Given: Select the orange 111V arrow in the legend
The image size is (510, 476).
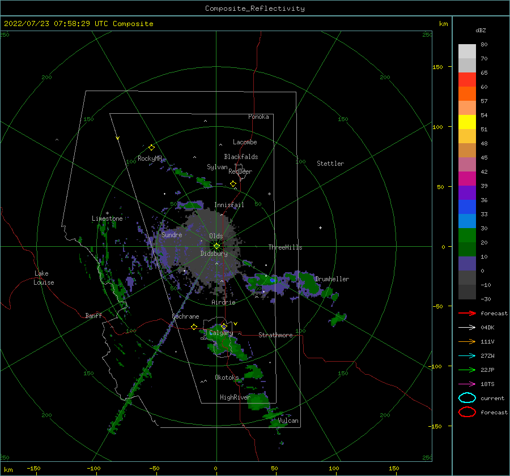Looking at the screenshot, I should click(x=467, y=341).
